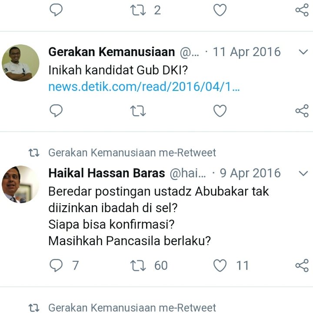This screenshot has width=313, height=313.
Task: Open Haikal Hassan Baras profile name
Action: (x=107, y=173)
